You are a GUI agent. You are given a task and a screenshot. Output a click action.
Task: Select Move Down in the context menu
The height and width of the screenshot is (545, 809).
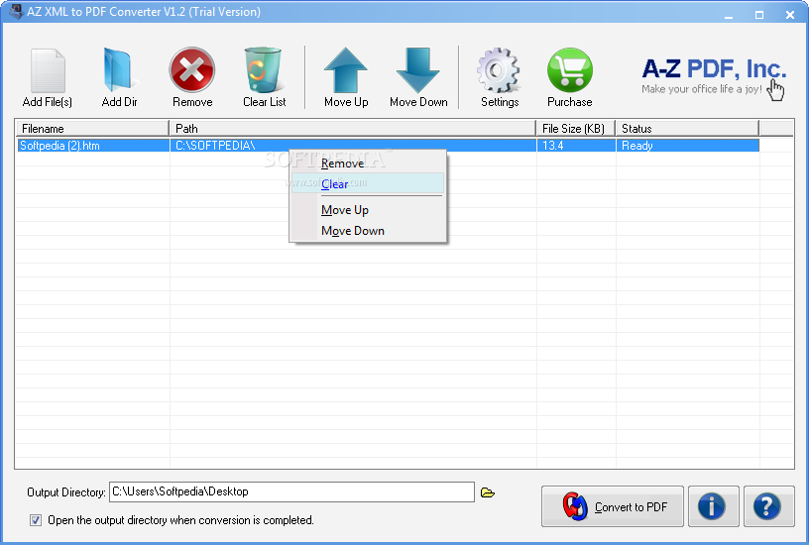click(x=368, y=231)
